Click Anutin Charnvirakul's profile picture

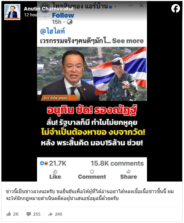click(x=12, y=12)
